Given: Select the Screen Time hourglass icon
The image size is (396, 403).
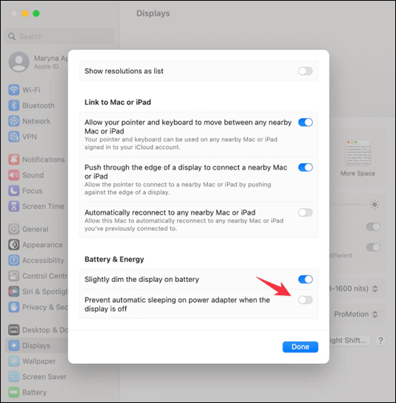Looking at the screenshot, I should tap(13, 206).
